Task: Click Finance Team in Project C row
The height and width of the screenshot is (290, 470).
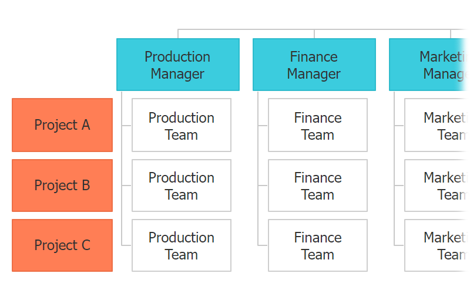Action: [x=318, y=245]
